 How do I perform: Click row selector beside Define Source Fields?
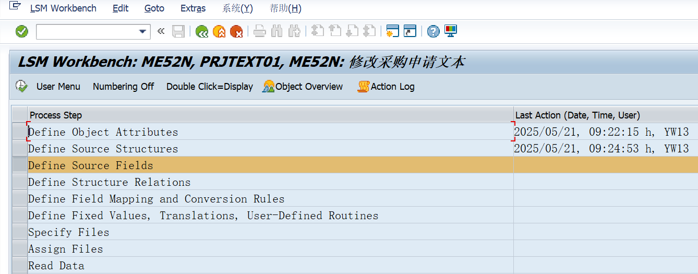[19, 165]
